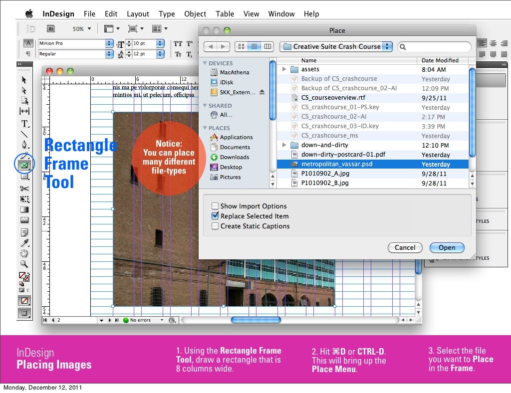This screenshot has width=511, height=393.
Task: Uncheck Replace Selected Item
Action: click(x=215, y=216)
